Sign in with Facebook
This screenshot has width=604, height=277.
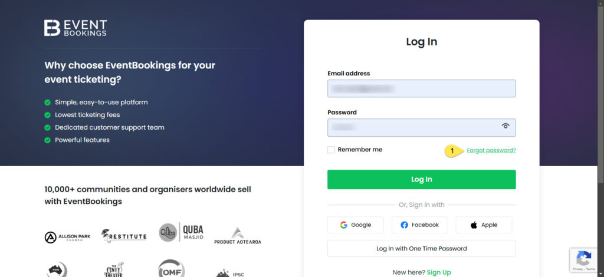(x=419, y=225)
